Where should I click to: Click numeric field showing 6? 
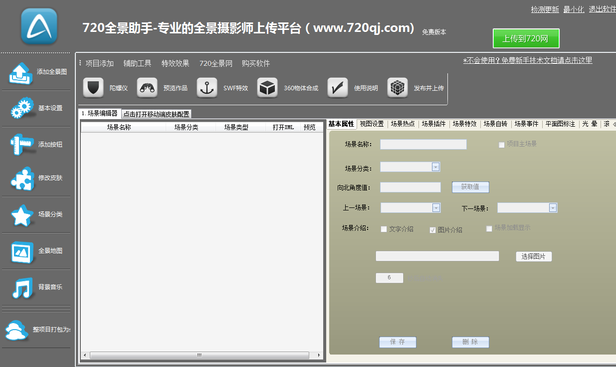(390, 278)
